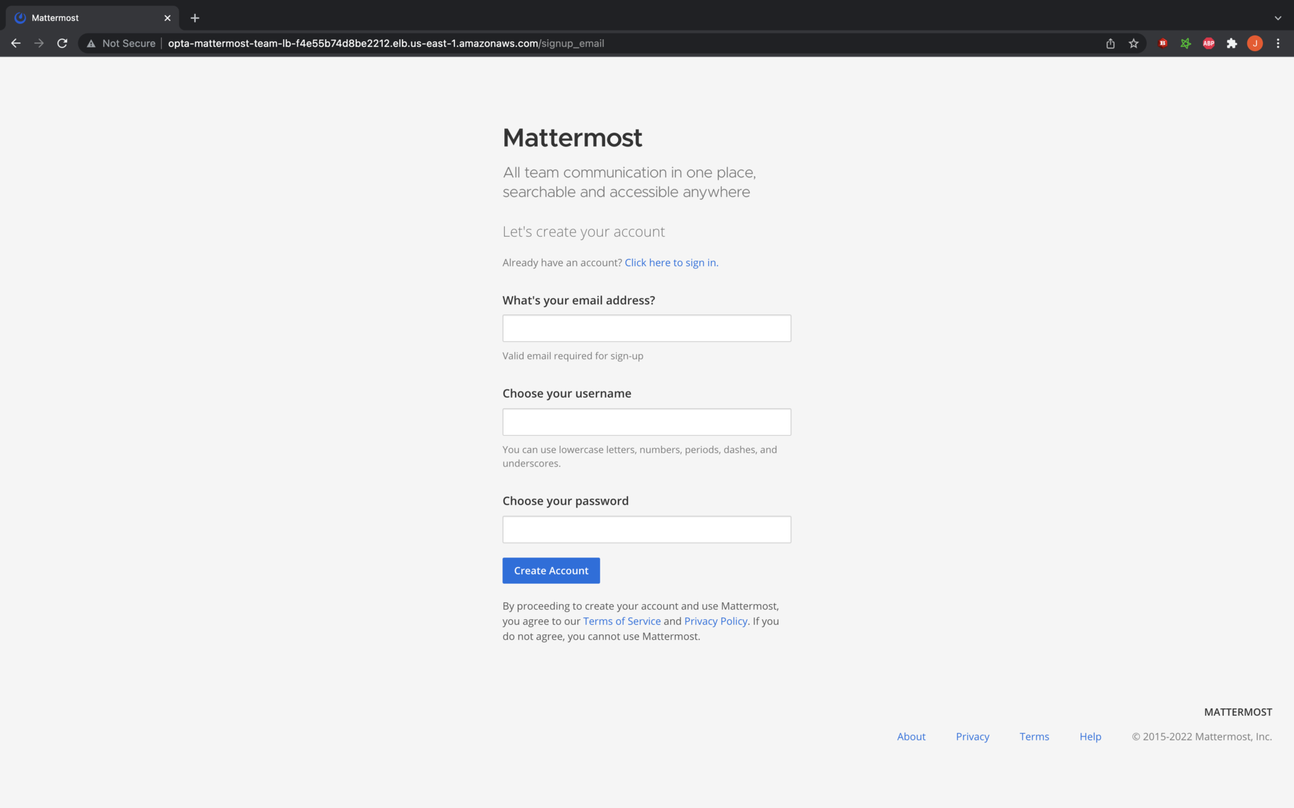1294x808 pixels.
Task: Click the Not Secure warning icon
Action: pos(90,43)
